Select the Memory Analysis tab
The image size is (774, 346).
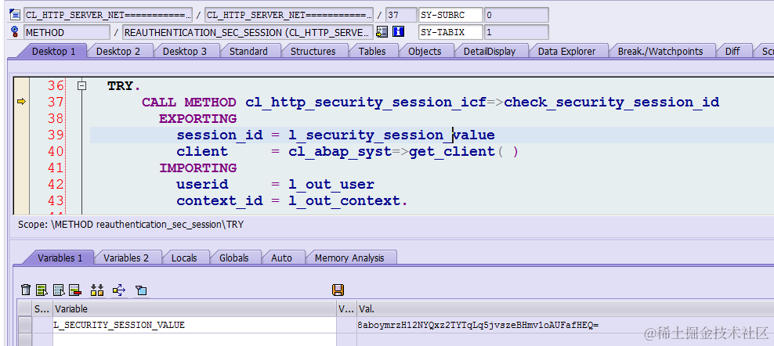(x=349, y=258)
